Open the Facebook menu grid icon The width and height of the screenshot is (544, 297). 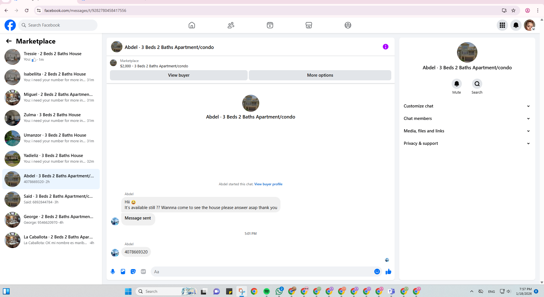[x=502, y=25]
